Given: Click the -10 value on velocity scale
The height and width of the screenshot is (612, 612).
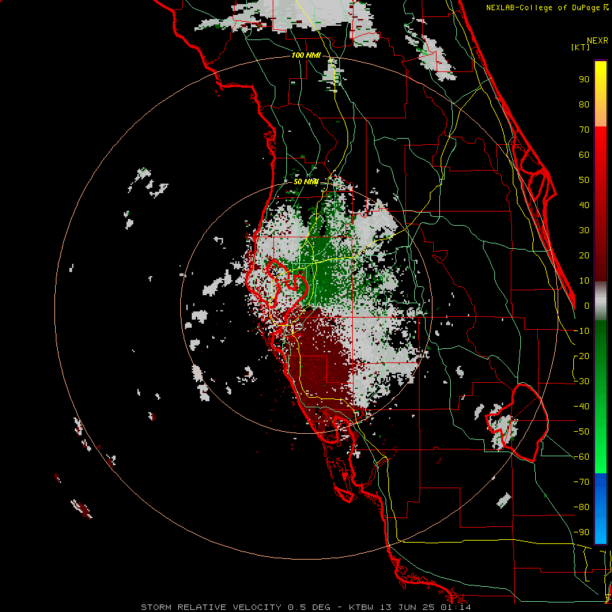Looking at the screenshot, I should 581,331.
